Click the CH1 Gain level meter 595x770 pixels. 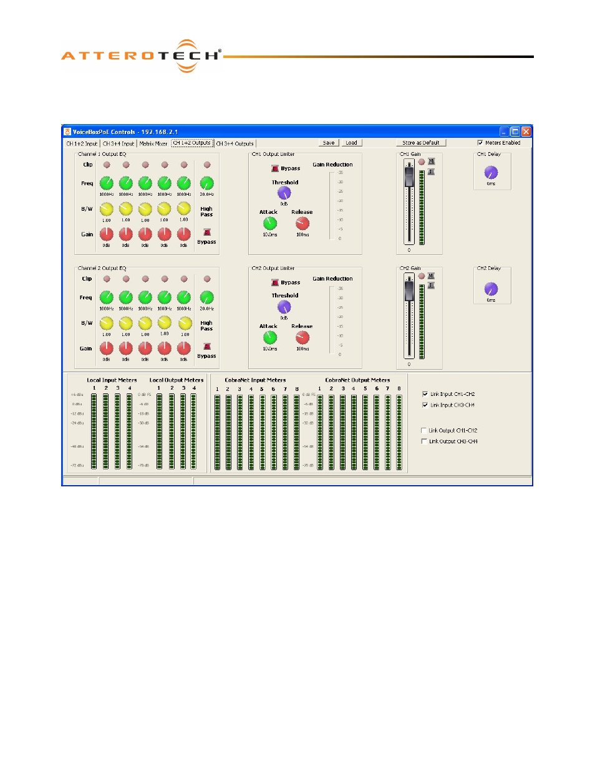point(422,208)
